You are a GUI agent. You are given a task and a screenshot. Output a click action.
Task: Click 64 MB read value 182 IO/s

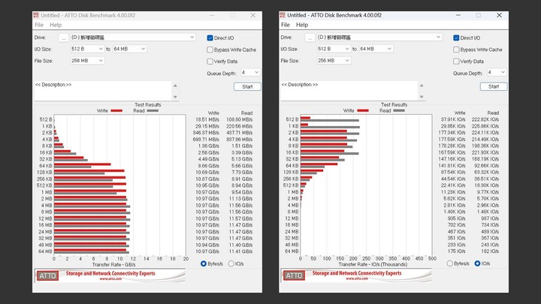[490, 251]
